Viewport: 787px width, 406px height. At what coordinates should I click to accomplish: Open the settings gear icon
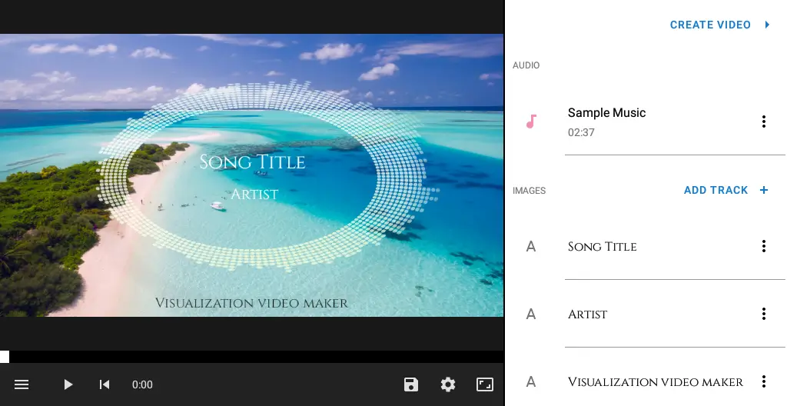pyautogui.click(x=448, y=384)
